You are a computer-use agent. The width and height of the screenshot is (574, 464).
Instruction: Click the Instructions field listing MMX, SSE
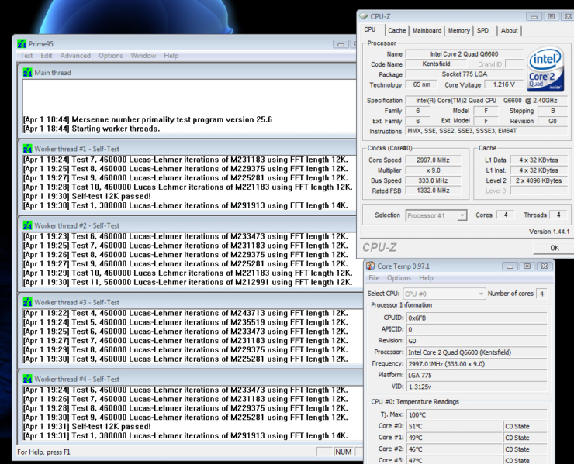coord(488,131)
